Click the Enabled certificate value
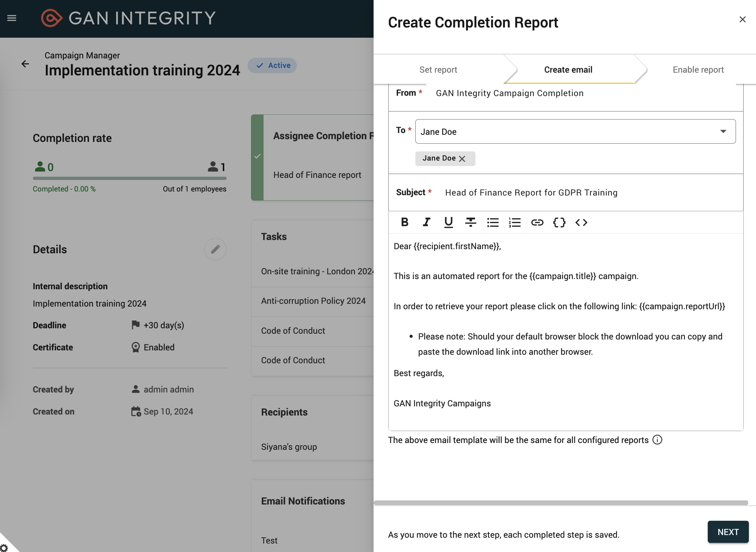This screenshot has width=756, height=552. point(159,347)
